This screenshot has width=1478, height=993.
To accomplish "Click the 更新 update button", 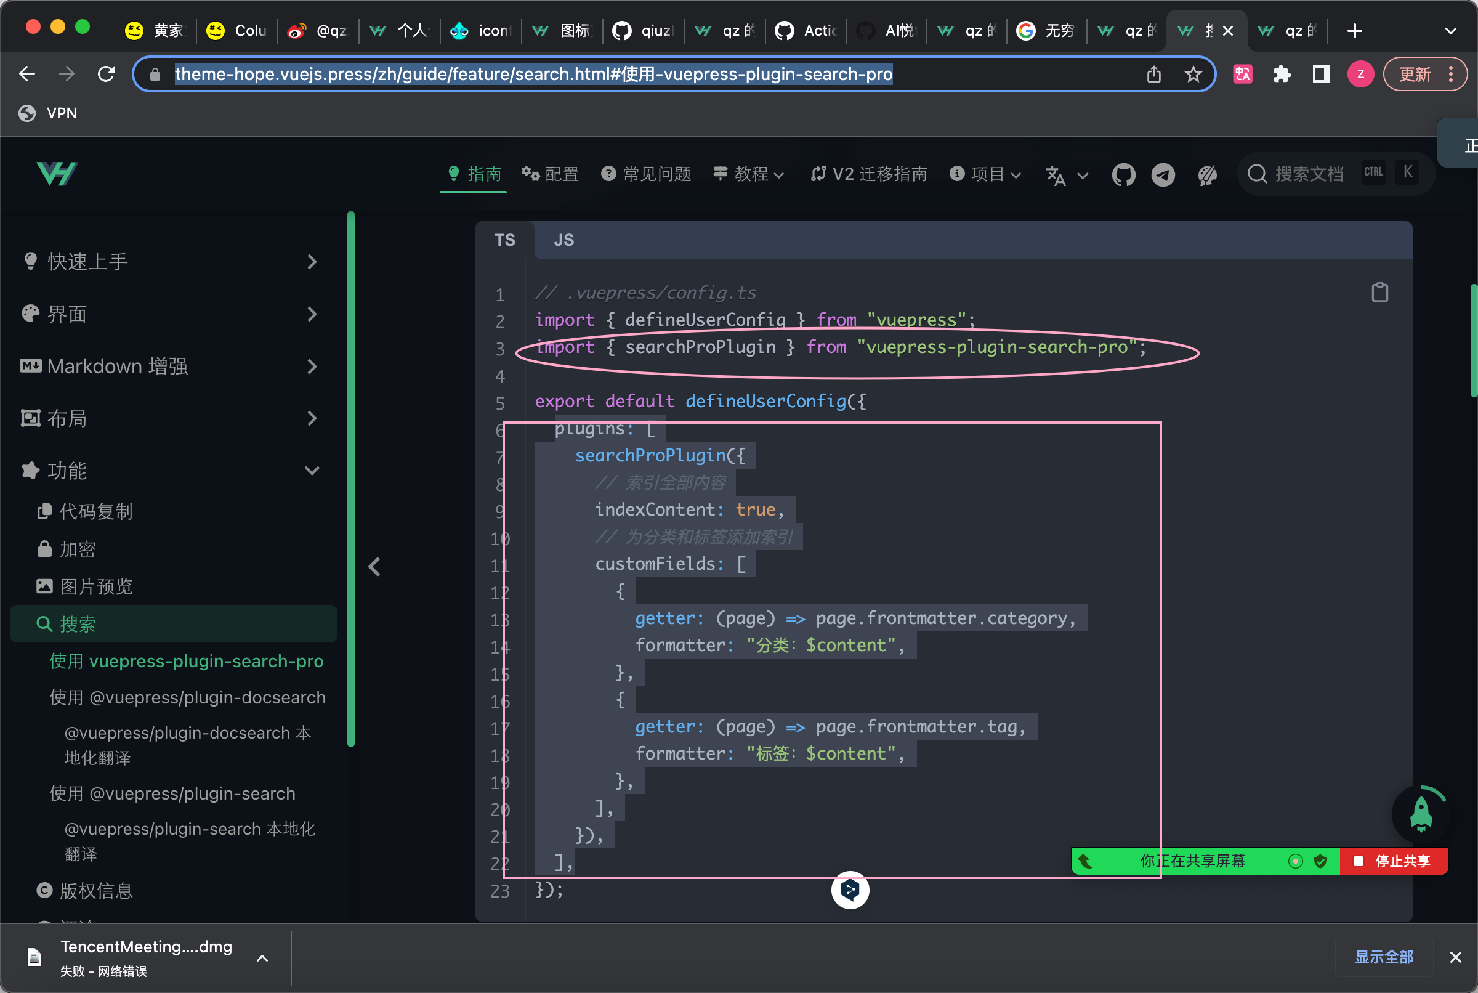I will coord(1424,74).
